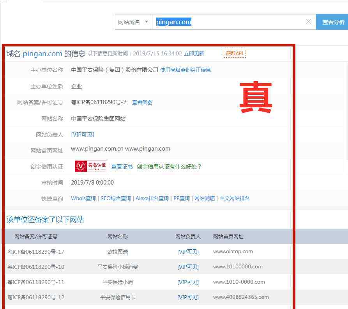Click the 欧拉图谱 site name cell
The height and width of the screenshot is (309, 348).
(x=118, y=252)
